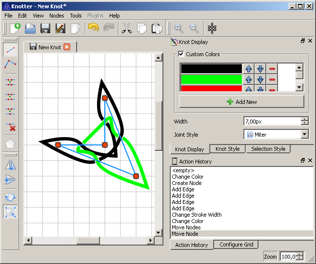Click Save As pencil-floppy icon
Image resolution: width=316 pixels, height=264 pixels.
60,28
